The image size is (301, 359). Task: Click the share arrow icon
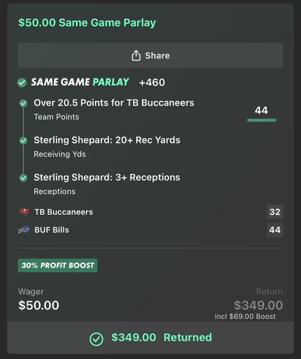[136, 55]
